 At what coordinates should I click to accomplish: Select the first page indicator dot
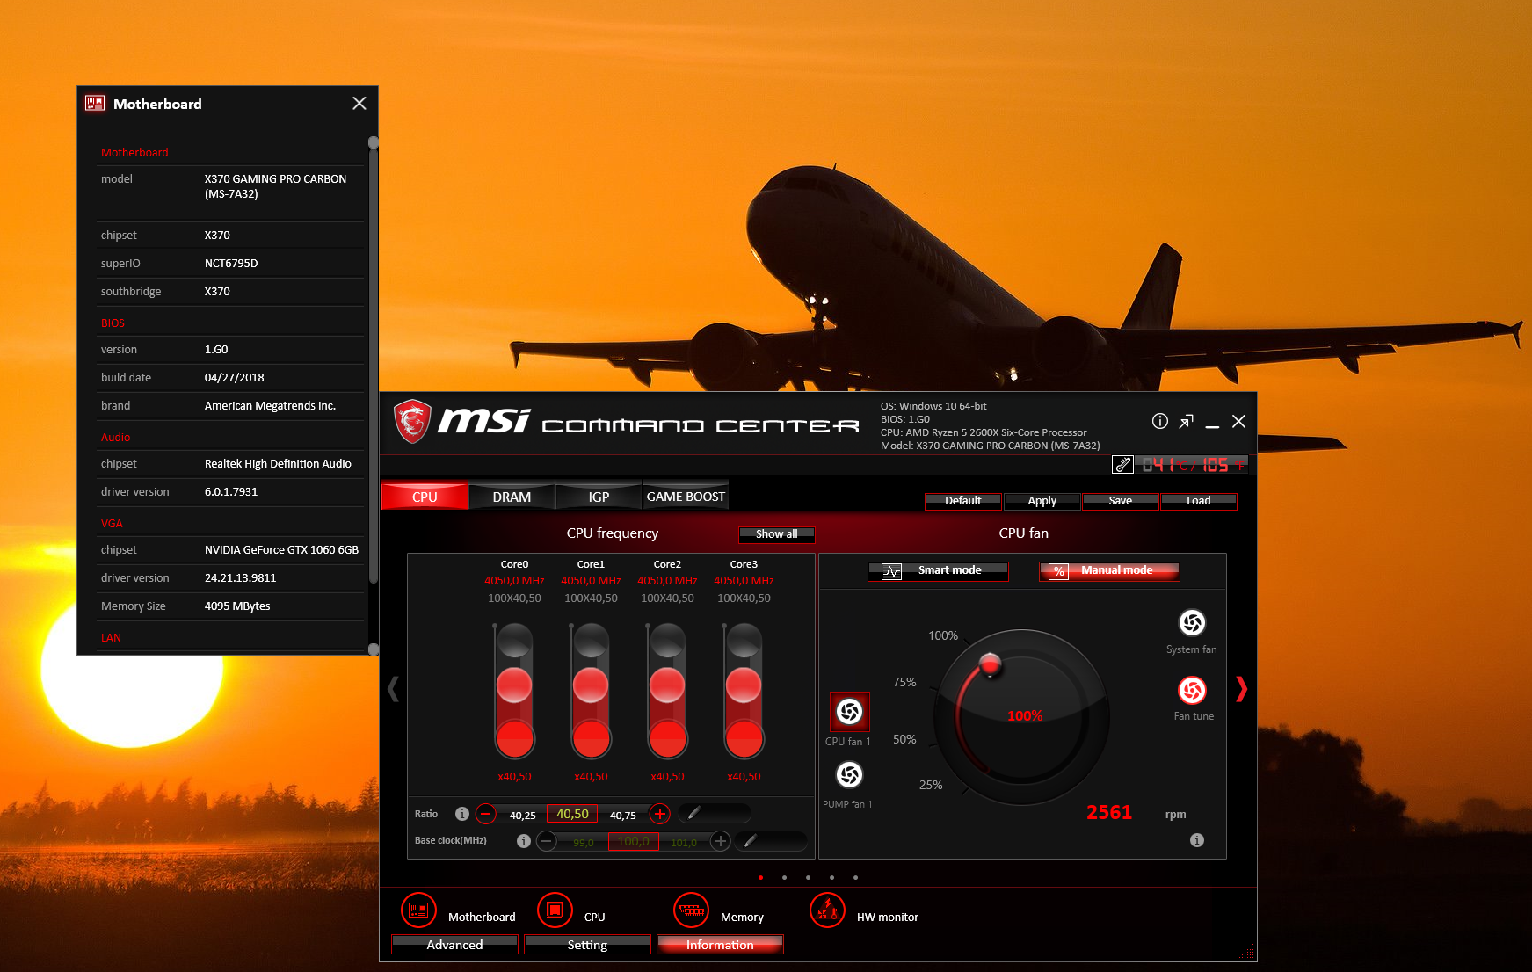pyautogui.click(x=760, y=877)
